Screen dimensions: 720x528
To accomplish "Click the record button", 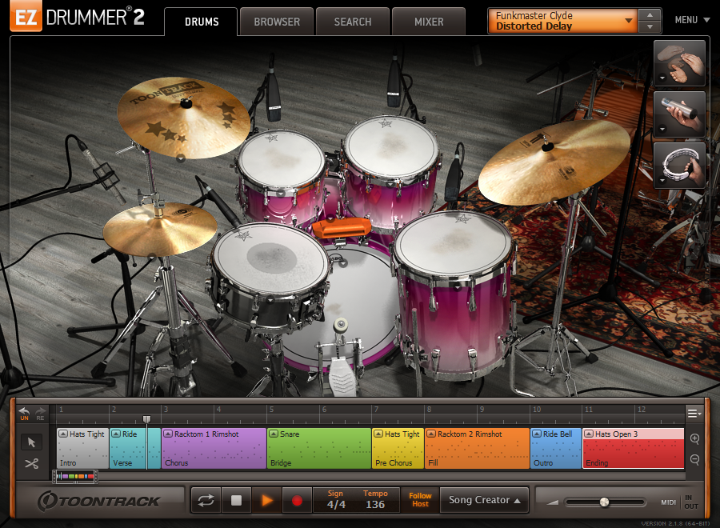I will tap(297, 500).
